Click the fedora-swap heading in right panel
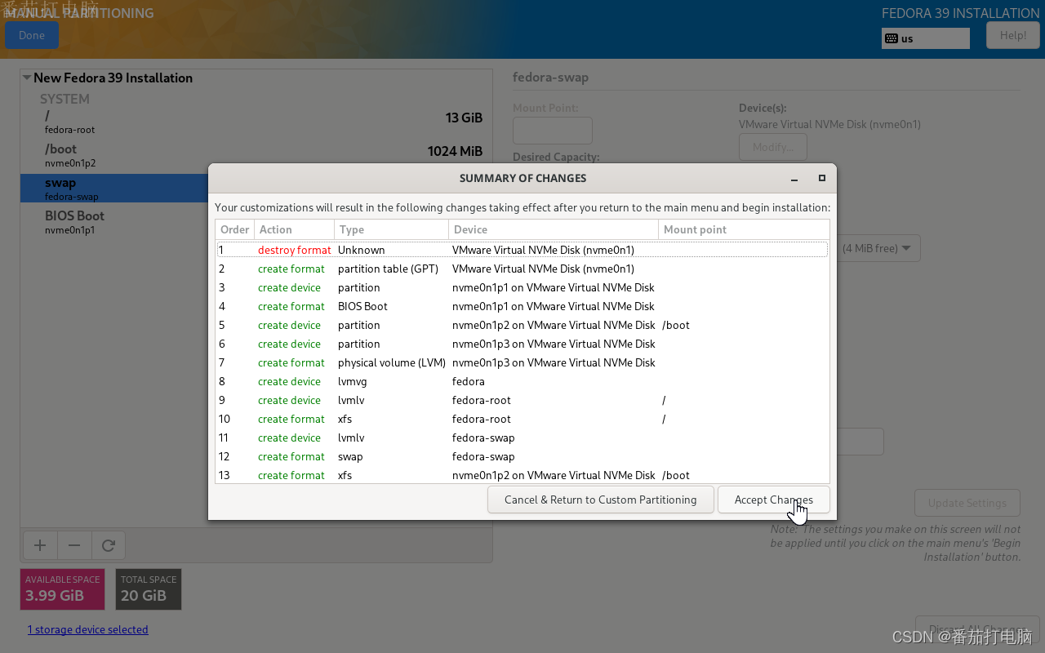The image size is (1045, 653). pyautogui.click(x=550, y=77)
